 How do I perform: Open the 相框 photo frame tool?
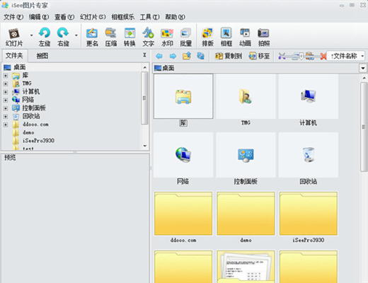226,37
